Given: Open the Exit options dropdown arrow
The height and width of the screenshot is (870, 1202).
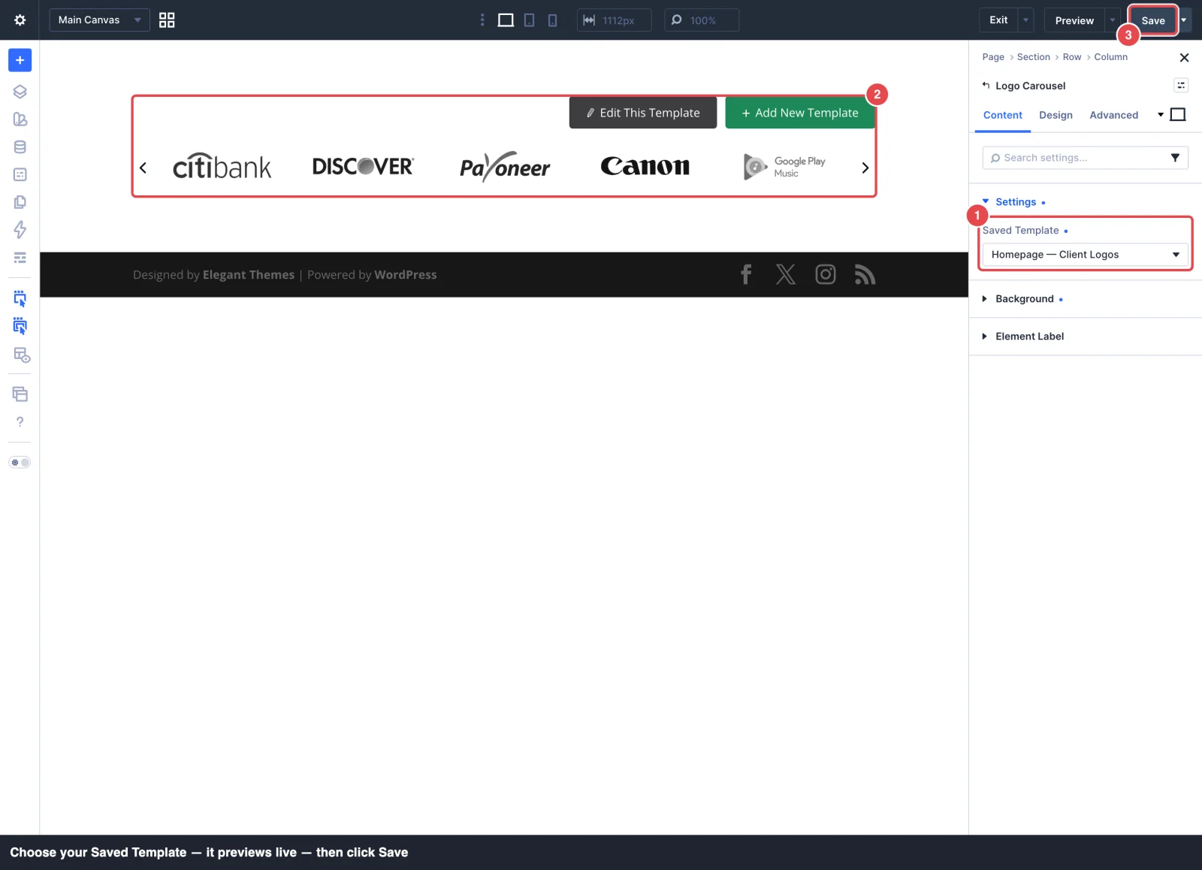Looking at the screenshot, I should tap(1026, 20).
